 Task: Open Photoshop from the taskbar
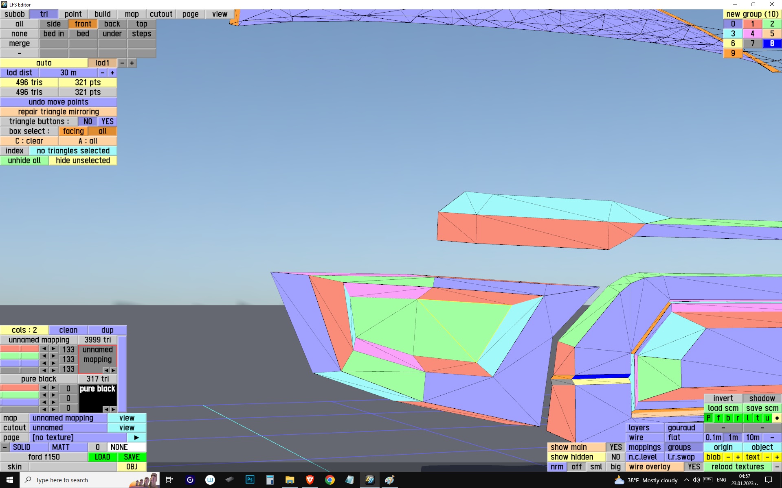coord(250,480)
